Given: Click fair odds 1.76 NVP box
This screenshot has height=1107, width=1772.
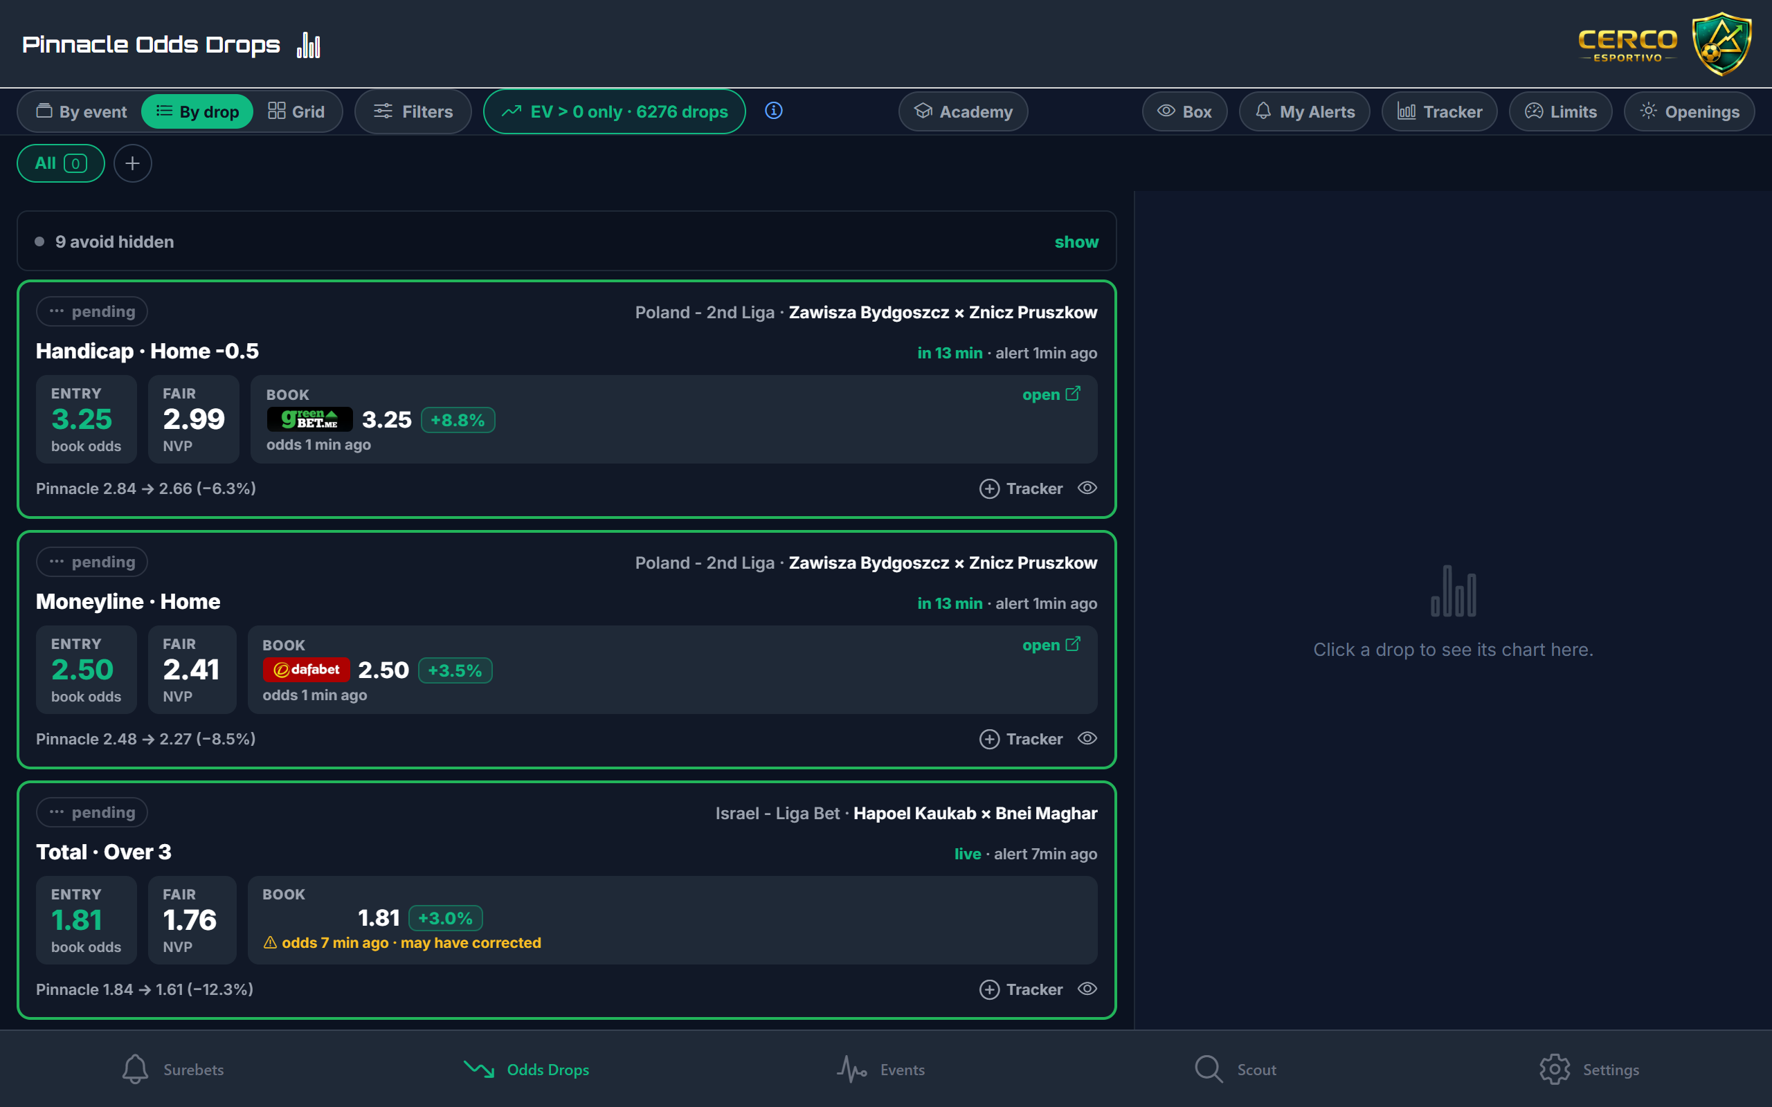Looking at the screenshot, I should [x=192, y=920].
